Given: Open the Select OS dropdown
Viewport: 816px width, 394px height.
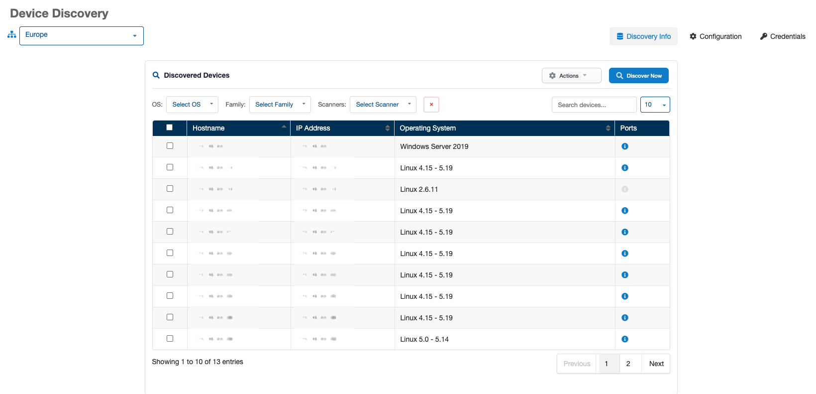Looking at the screenshot, I should (x=192, y=105).
